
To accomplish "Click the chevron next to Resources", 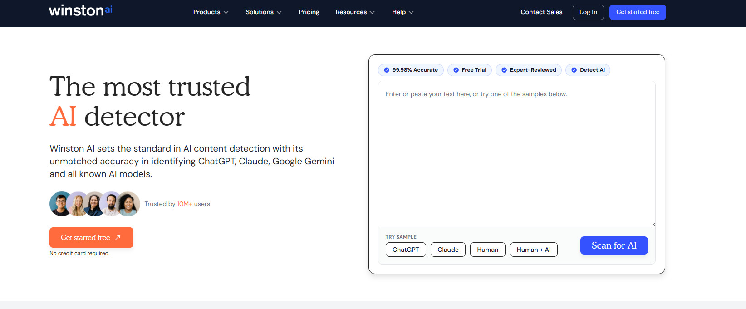I will (372, 12).
